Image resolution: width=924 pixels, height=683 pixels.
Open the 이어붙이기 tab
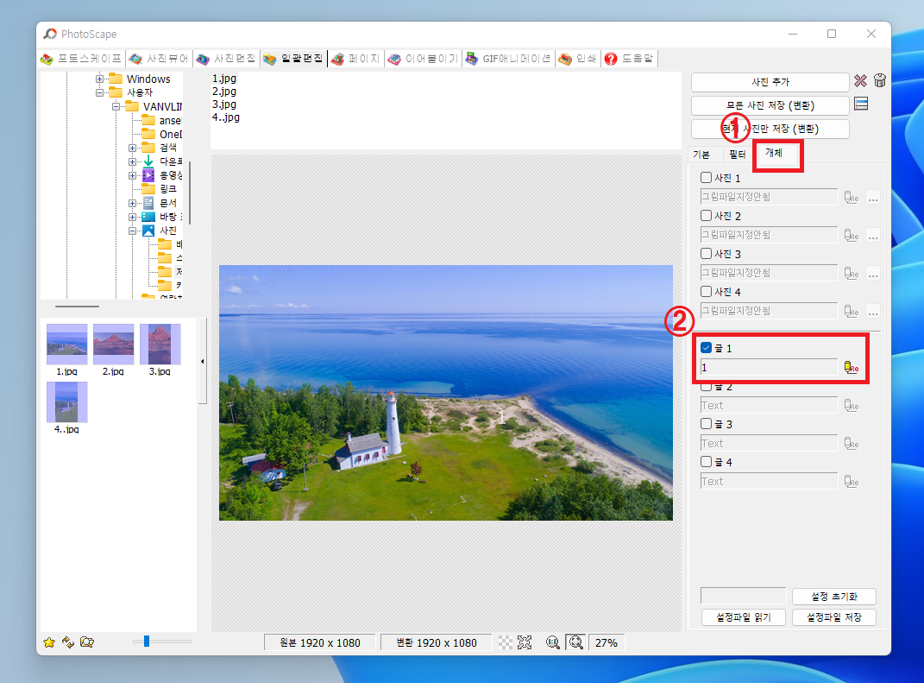[423, 59]
